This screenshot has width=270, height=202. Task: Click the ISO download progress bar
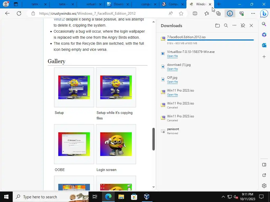pyautogui.click(x=210, y=40)
